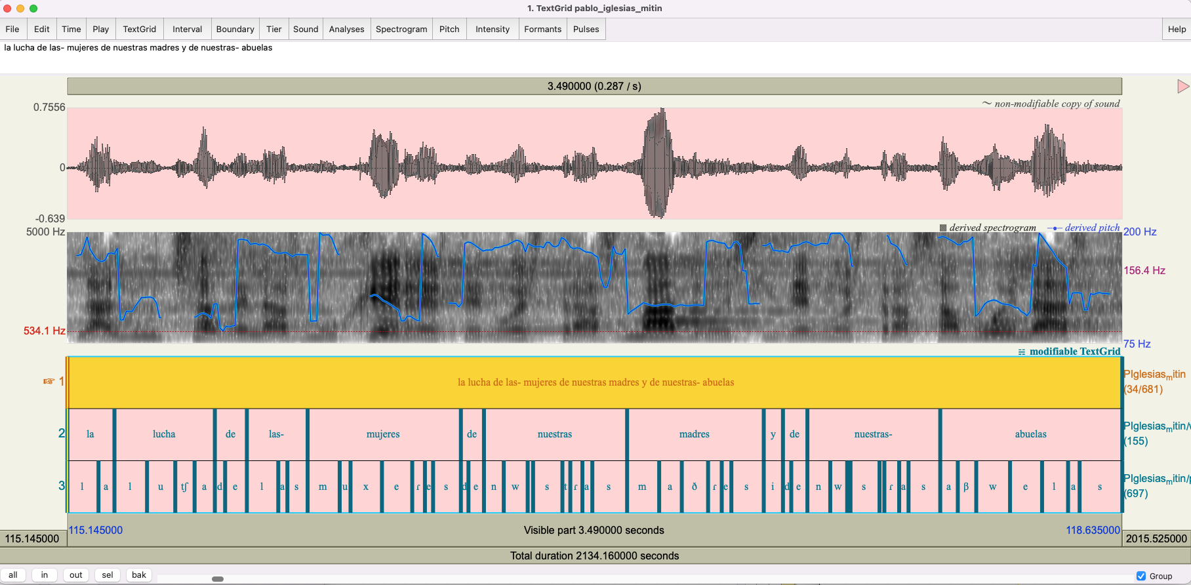Click the derived pitch legend marker
The height and width of the screenshot is (585, 1191).
tap(1054, 228)
